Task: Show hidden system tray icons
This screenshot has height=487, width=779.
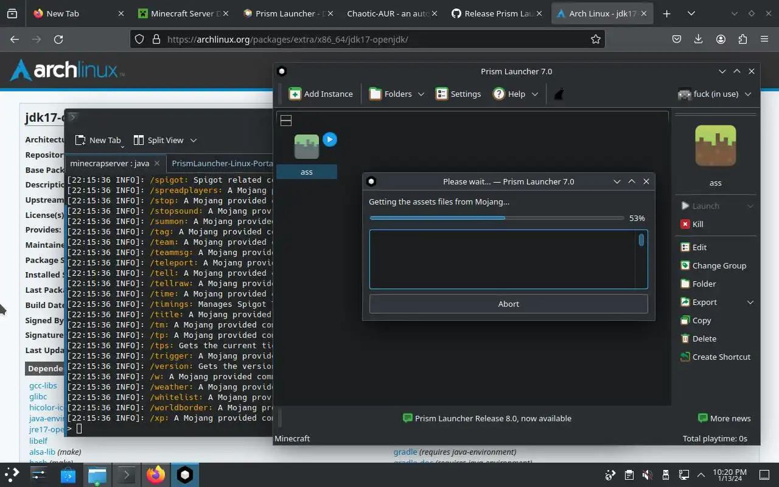Action: click(x=700, y=475)
